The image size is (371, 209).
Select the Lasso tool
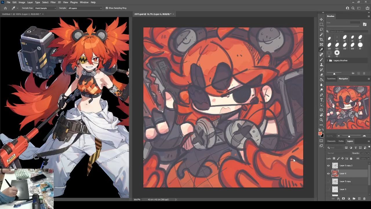click(x=321, y=29)
